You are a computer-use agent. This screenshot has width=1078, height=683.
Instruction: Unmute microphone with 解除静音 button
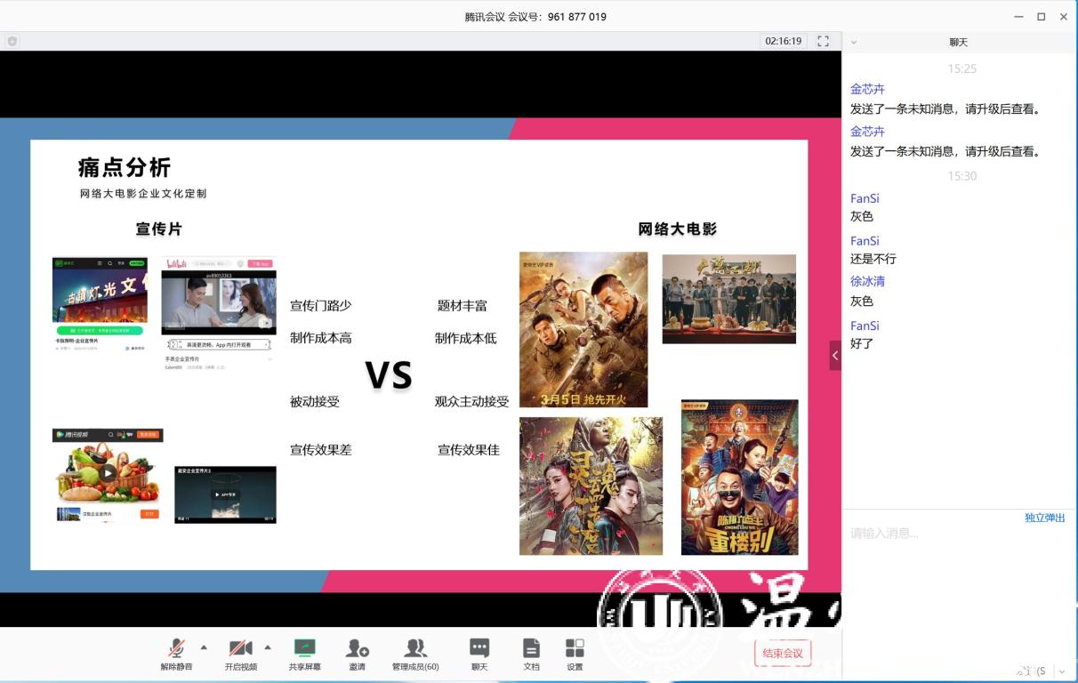point(176,654)
